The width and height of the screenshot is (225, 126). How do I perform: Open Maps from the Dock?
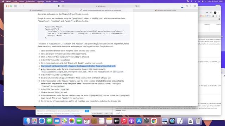point(64,121)
